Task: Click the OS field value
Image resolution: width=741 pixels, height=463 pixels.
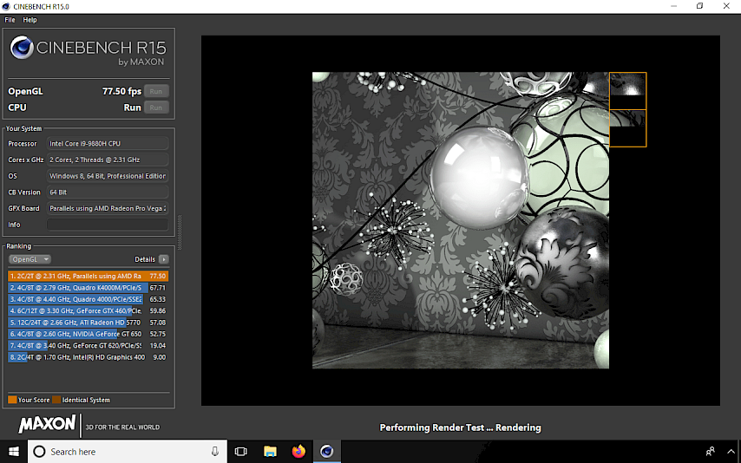Action: tap(108, 176)
